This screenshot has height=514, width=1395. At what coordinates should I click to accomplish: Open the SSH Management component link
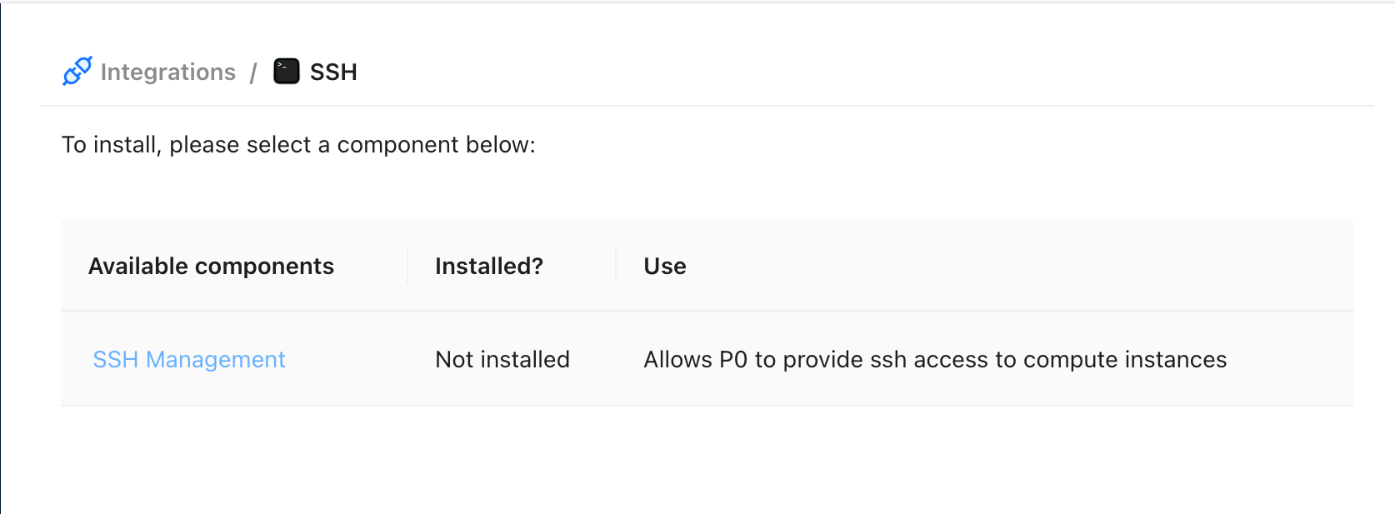coord(189,360)
